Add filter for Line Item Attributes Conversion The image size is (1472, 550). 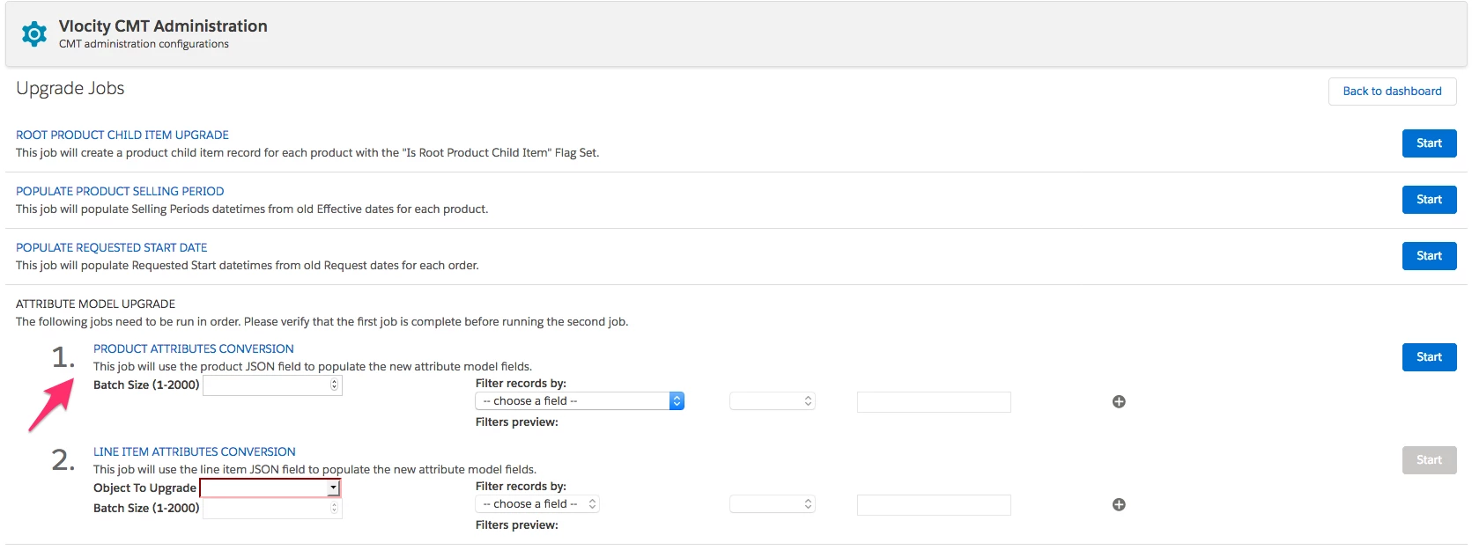click(x=1119, y=504)
